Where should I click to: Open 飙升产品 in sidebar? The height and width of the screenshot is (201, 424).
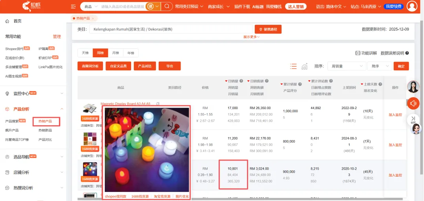point(12,130)
